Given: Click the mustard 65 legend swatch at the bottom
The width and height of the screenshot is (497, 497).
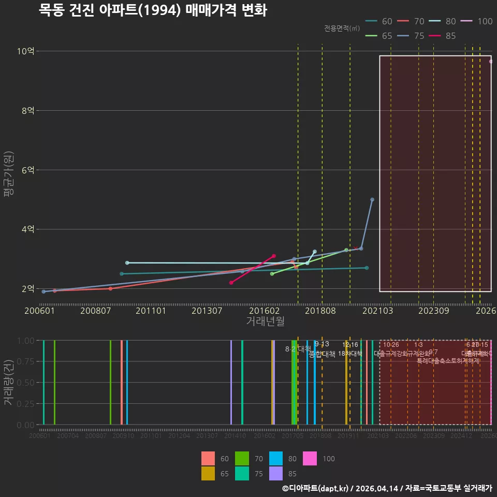Looking at the screenshot, I should [x=208, y=474].
